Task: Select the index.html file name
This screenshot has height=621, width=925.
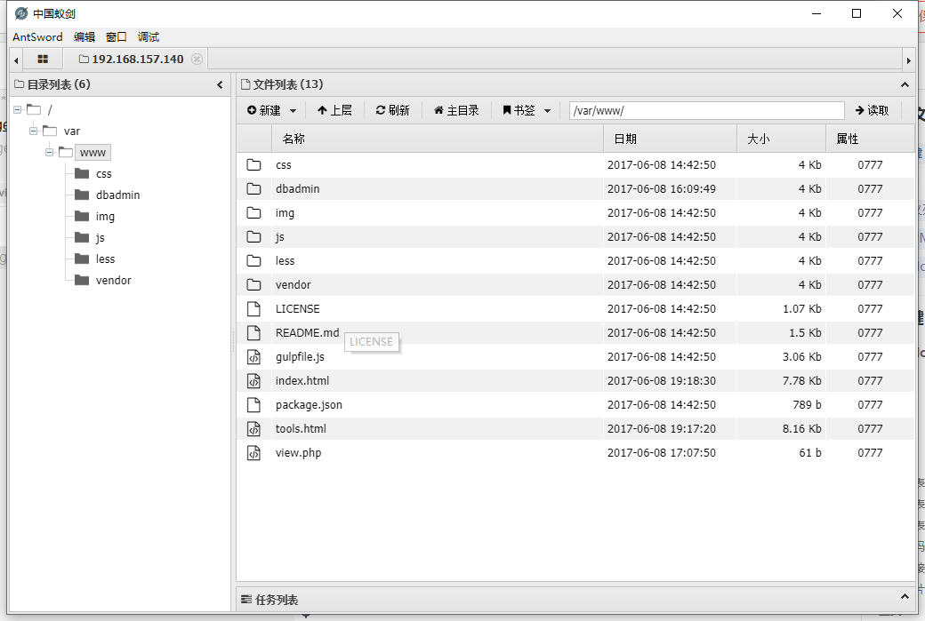Action: (x=302, y=381)
